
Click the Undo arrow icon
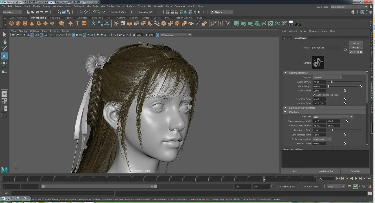click(x=42, y=12)
